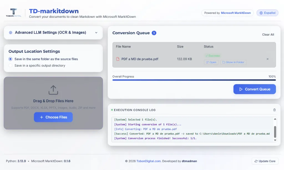This screenshot has width=284, height=170.
Task: Click the 100% progress value
Action: coord(272,77)
